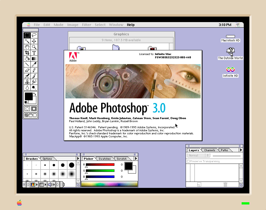
Task: Enable Quick Mask mode
Action: click(34, 109)
